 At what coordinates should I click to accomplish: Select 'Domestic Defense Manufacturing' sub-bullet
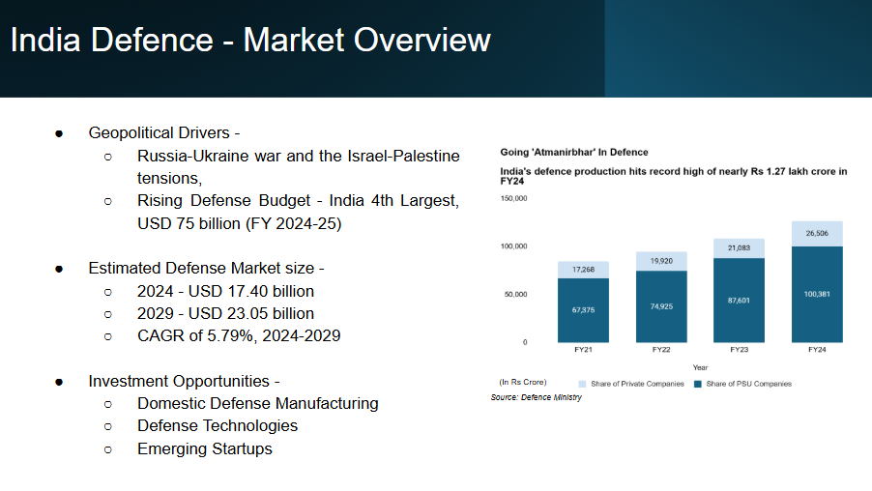click(x=257, y=404)
